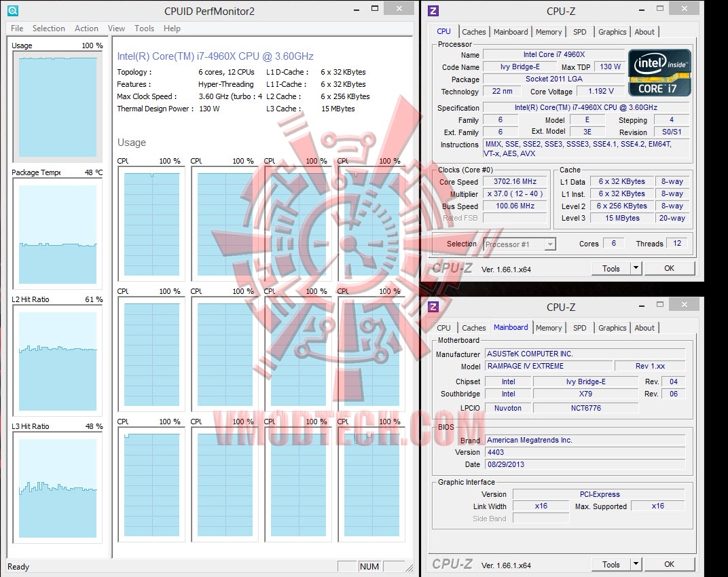Switch to Memory tab in top CPU-Z window
728x577 pixels.
click(549, 32)
